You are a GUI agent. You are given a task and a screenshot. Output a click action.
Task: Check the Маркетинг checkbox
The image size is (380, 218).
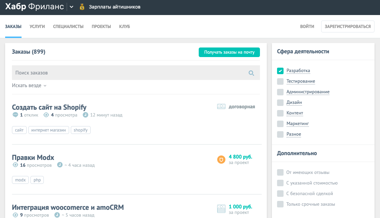[280, 124]
